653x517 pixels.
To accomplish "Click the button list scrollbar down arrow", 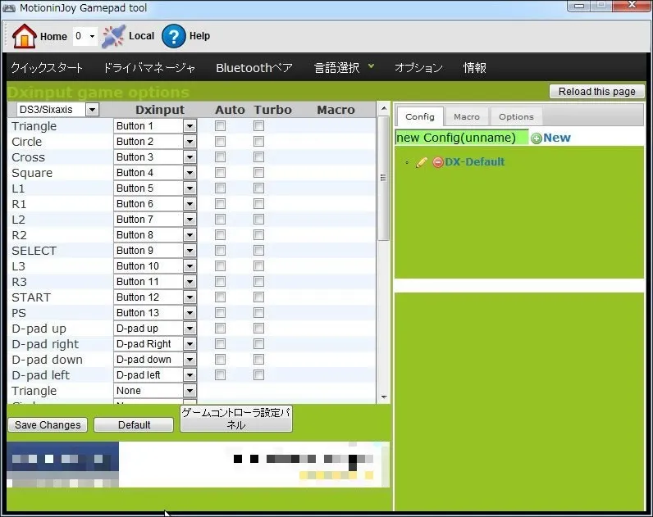I will pyautogui.click(x=384, y=397).
